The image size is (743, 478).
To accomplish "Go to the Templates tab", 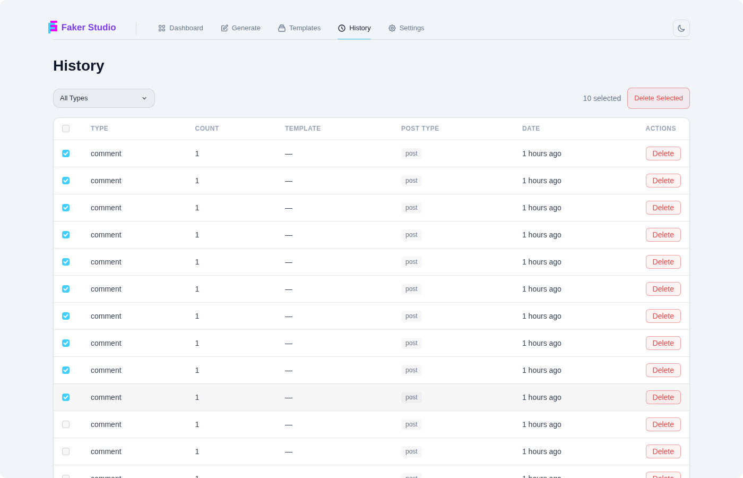I will [299, 28].
